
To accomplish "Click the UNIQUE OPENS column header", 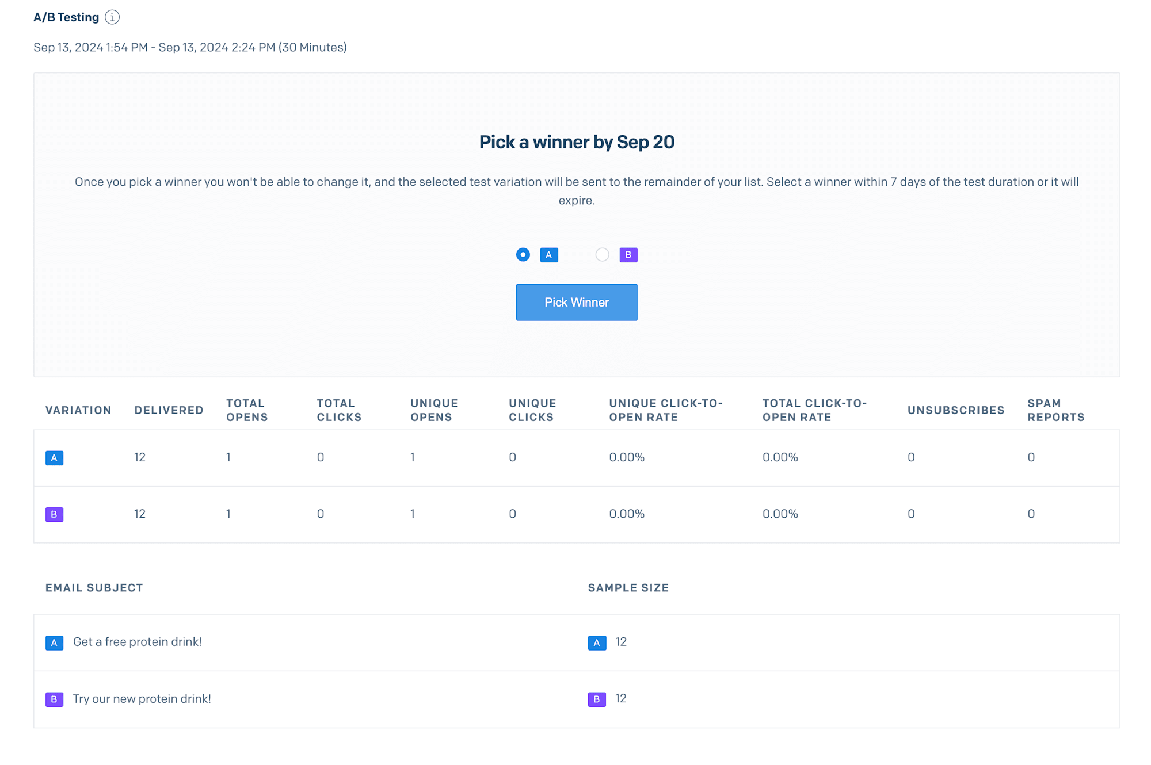I will [434, 410].
